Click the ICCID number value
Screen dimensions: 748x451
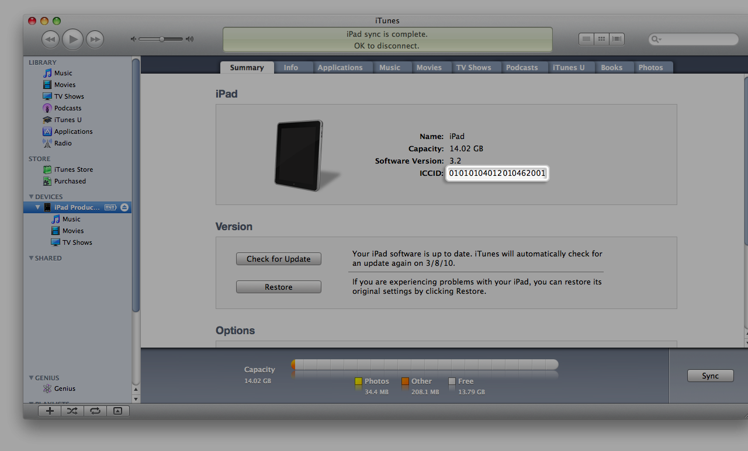[497, 173]
